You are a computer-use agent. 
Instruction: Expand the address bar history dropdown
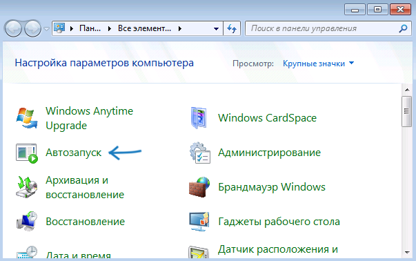216,28
